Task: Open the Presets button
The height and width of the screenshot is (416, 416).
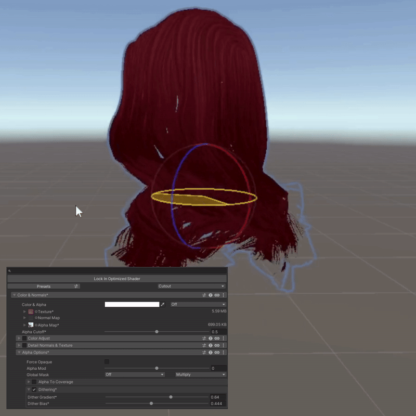Action: click(x=44, y=286)
